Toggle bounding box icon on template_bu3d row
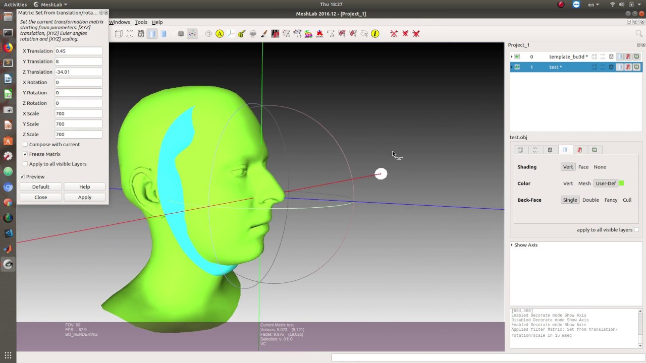The width and height of the screenshot is (646, 363). [594, 56]
